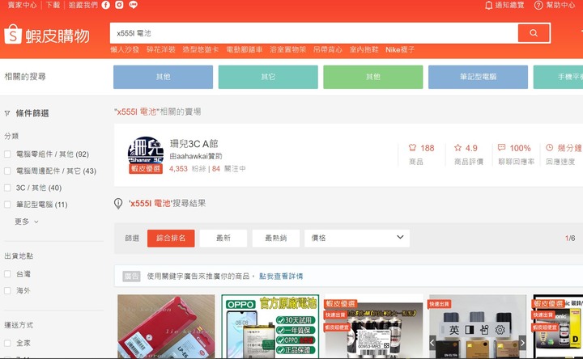The width and height of the screenshot is (583, 359).
Task: Click the star rating icon beside 4.9
Action: pyautogui.click(x=457, y=148)
